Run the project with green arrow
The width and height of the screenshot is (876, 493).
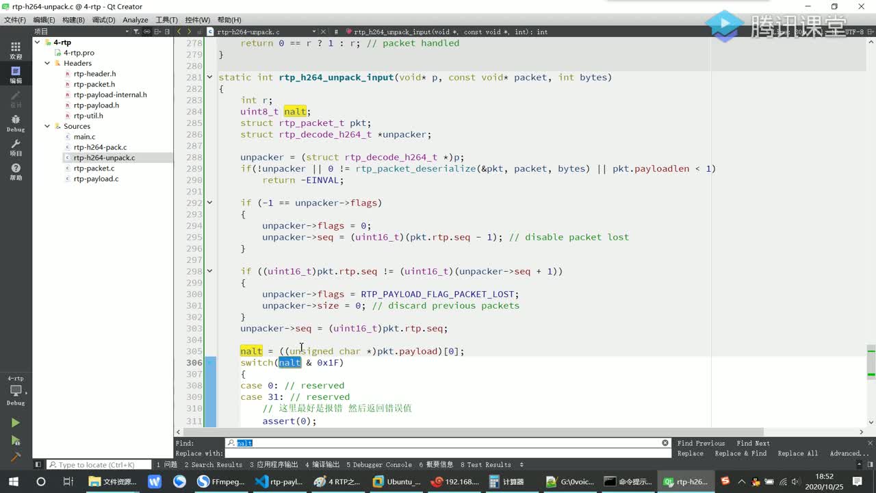15,423
